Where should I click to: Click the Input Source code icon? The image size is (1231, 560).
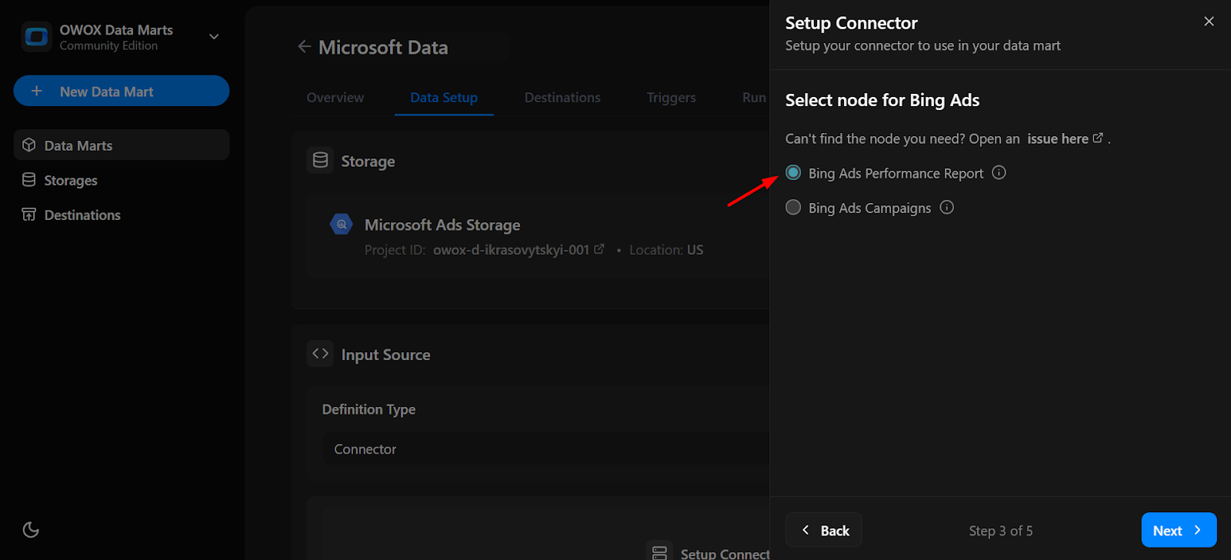320,354
